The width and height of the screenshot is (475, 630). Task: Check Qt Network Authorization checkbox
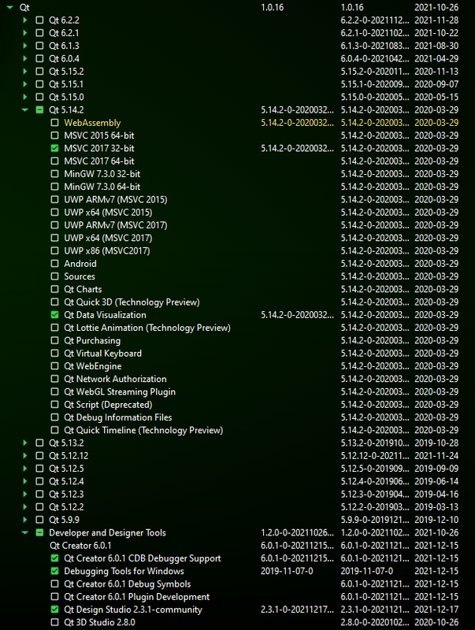coord(54,379)
